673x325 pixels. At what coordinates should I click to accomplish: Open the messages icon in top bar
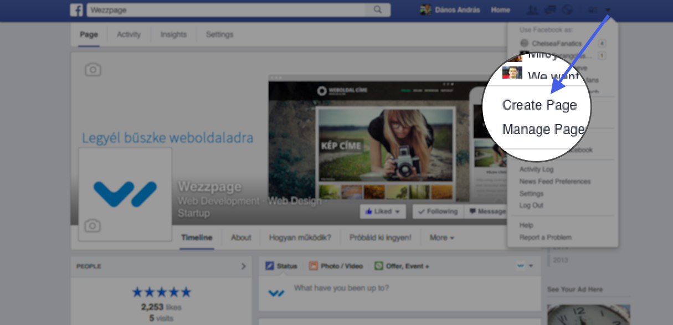coord(549,10)
